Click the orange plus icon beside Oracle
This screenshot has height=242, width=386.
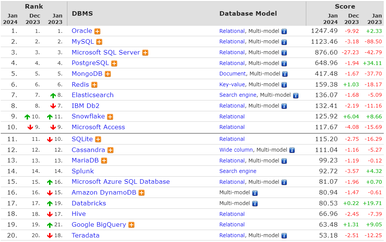click(x=97, y=31)
